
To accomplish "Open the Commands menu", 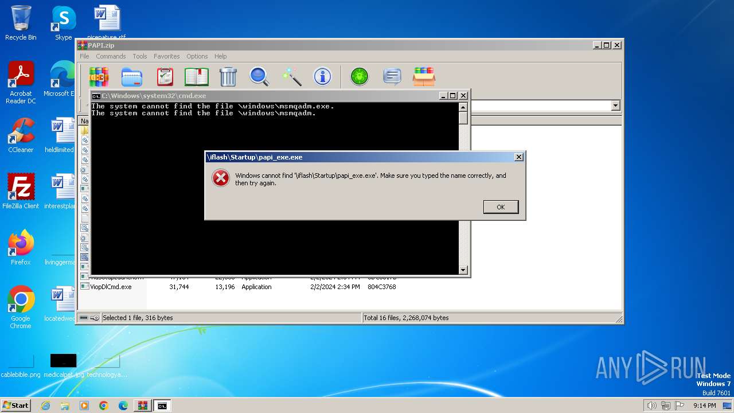I will point(111,56).
